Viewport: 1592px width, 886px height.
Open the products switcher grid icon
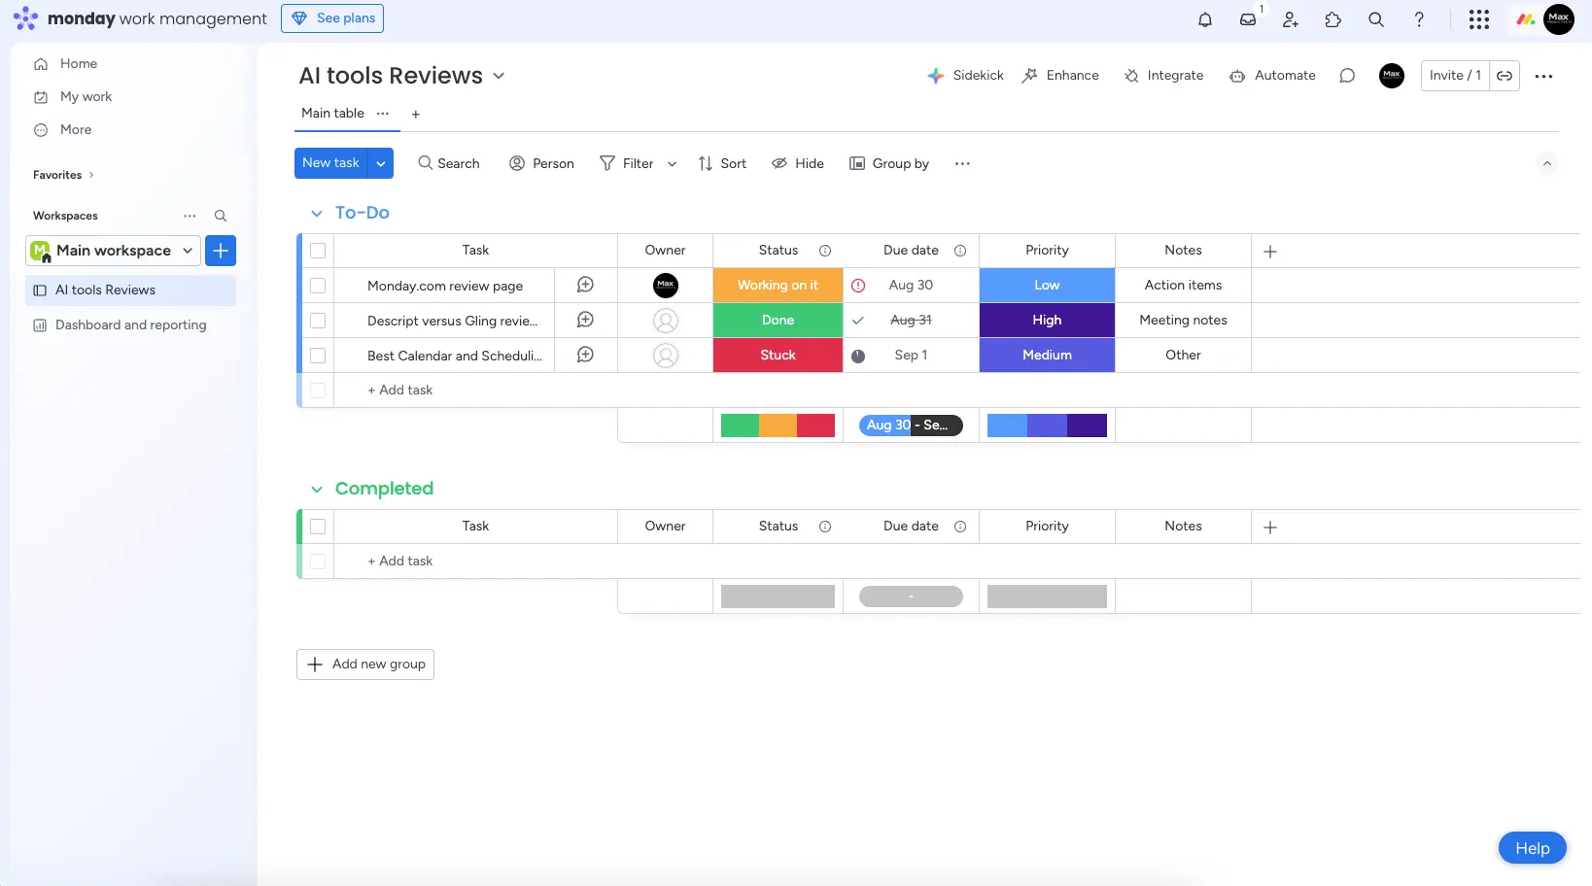[x=1479, y=19]
